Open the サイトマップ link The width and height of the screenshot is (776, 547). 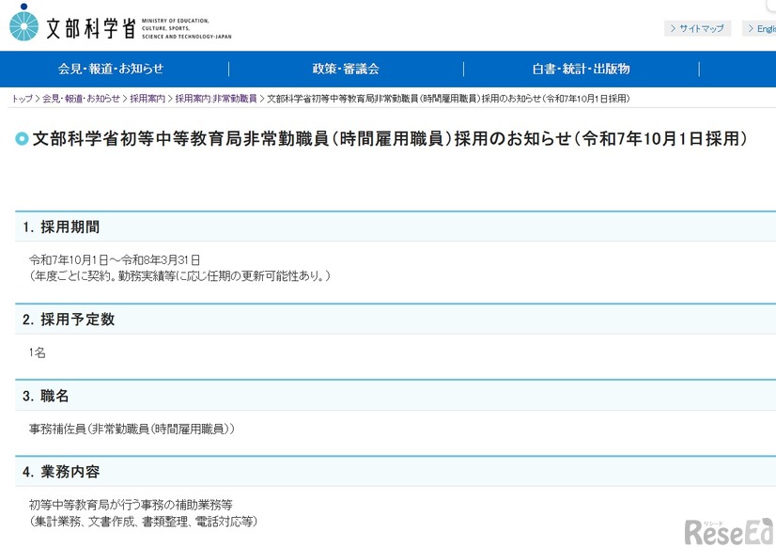coord(697,29)
